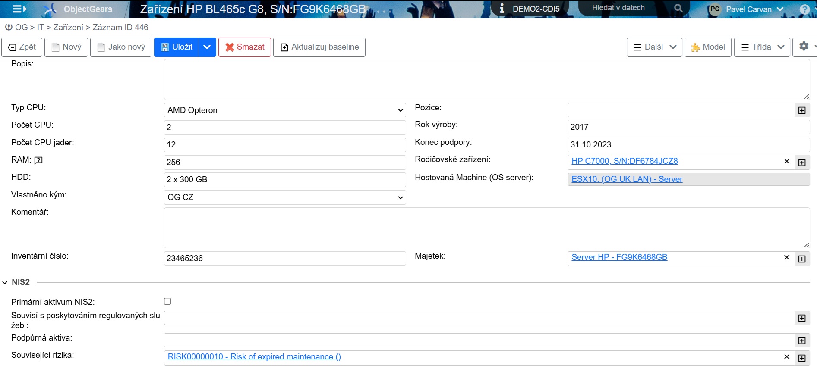Open the Další menu

click(x=654, y=47)
